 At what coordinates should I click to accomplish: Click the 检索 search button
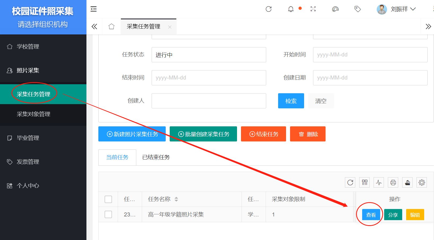click(291, 101)
